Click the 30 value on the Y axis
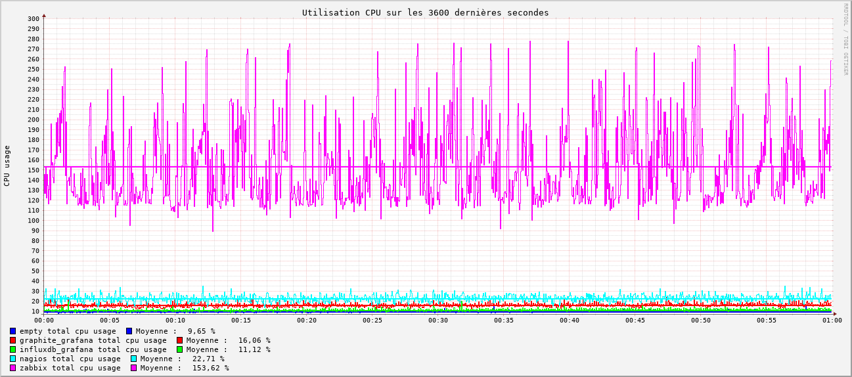852x377 pixels. (x=35, y=291)
